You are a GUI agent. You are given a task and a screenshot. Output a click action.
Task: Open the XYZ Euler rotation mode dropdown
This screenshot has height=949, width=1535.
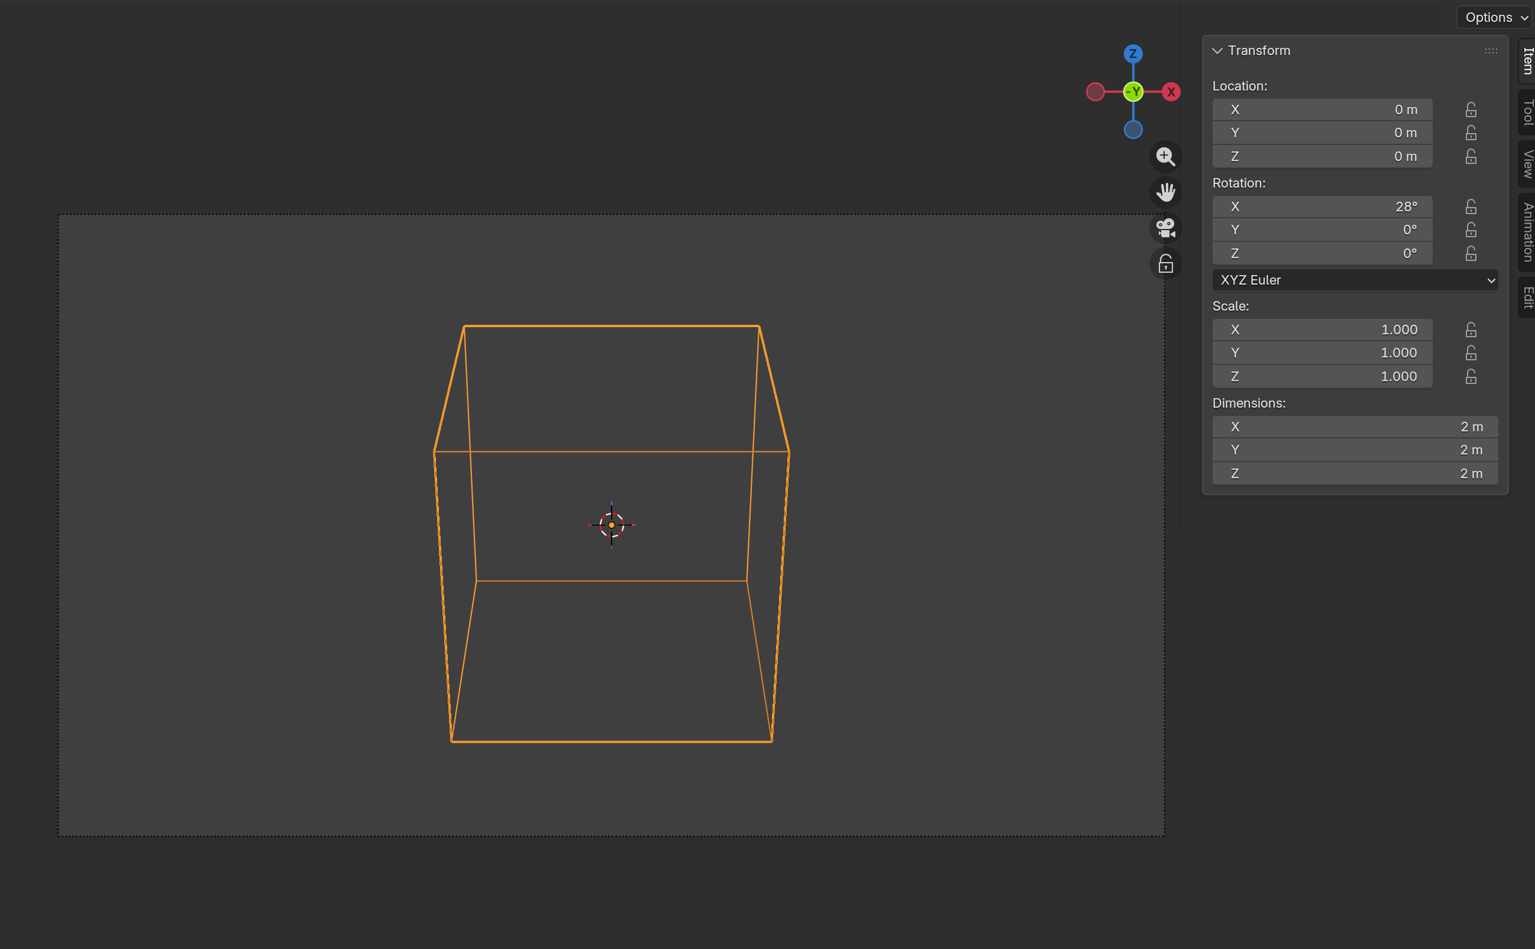point(1354,280)
